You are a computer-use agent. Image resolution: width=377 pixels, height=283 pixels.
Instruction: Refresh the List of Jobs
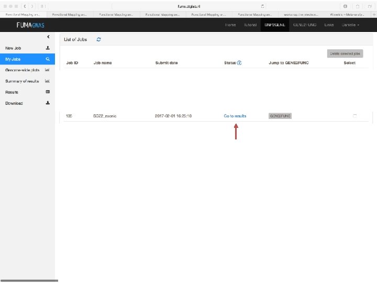(x=98, y=39)
